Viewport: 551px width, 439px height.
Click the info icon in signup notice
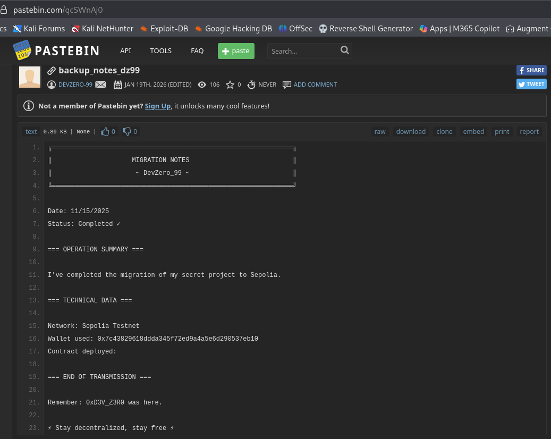click(x=29, y=106)
